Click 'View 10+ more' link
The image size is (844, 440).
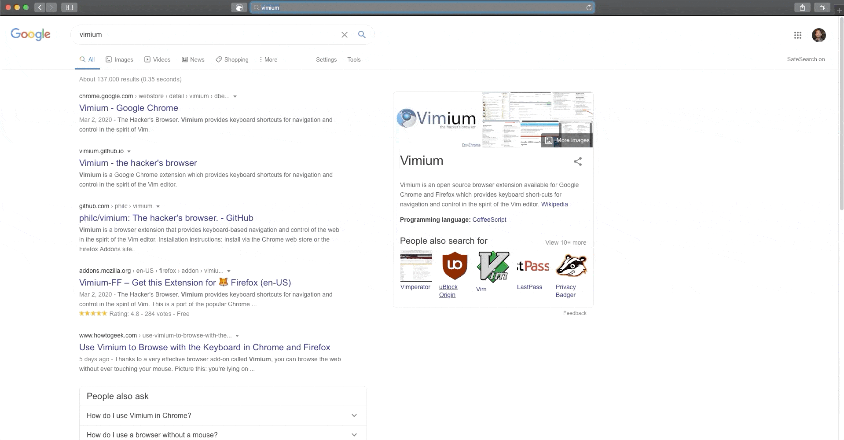[x=566, y=242]
